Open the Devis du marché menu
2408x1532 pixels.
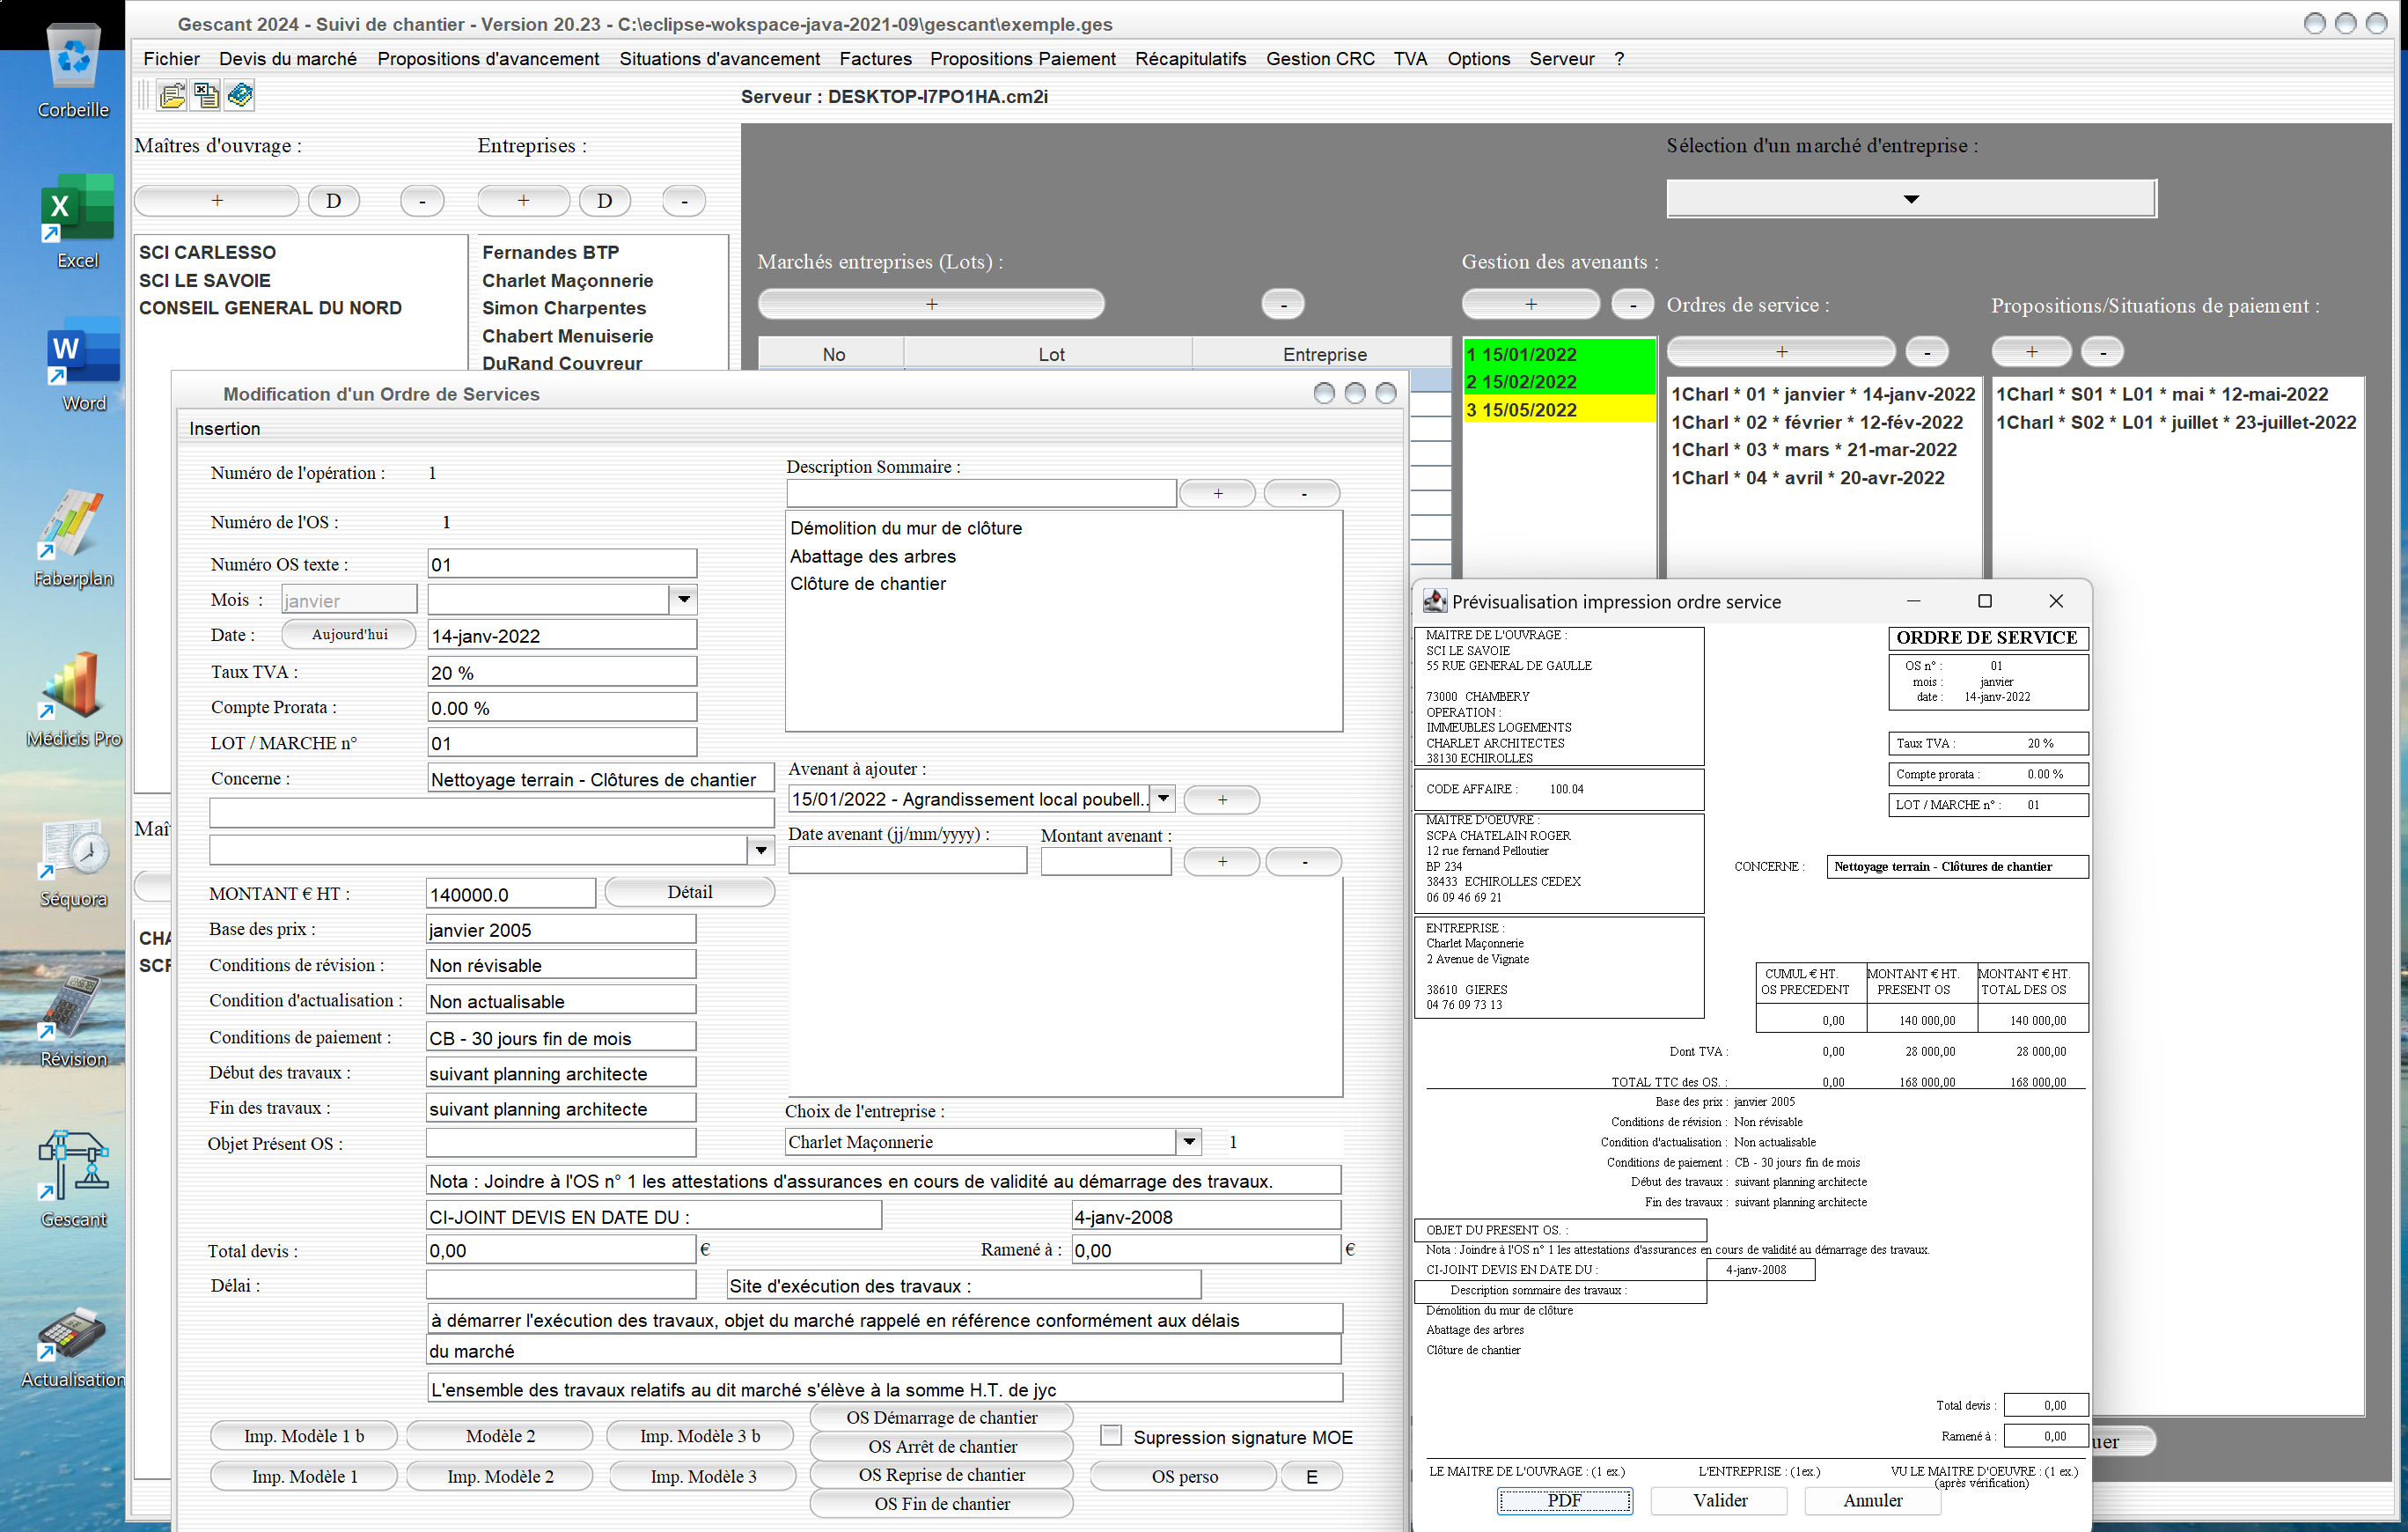pyautogui.click(x=288, y=59)
